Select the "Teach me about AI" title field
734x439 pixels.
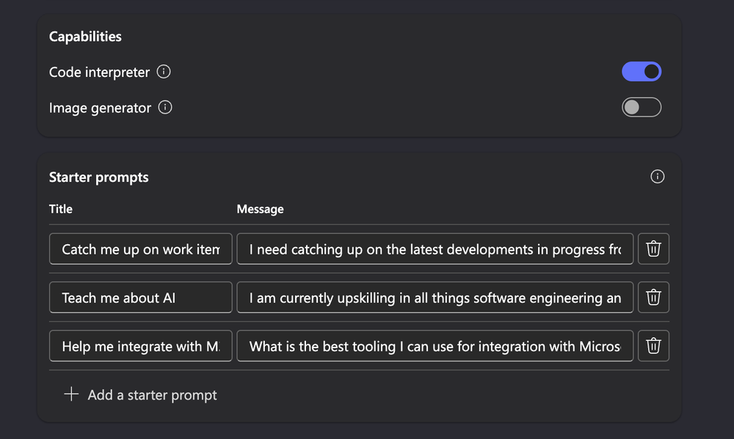pos(140,297)
